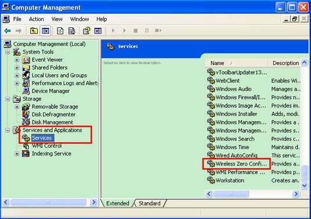
Task: Click the Pause Service icon
Action: coord(147,31)
